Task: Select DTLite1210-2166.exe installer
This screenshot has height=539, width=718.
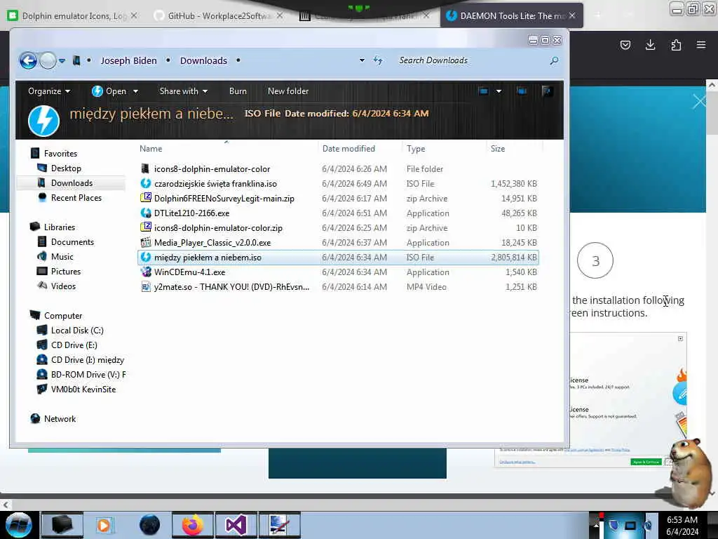Action: tap(338, 213)
